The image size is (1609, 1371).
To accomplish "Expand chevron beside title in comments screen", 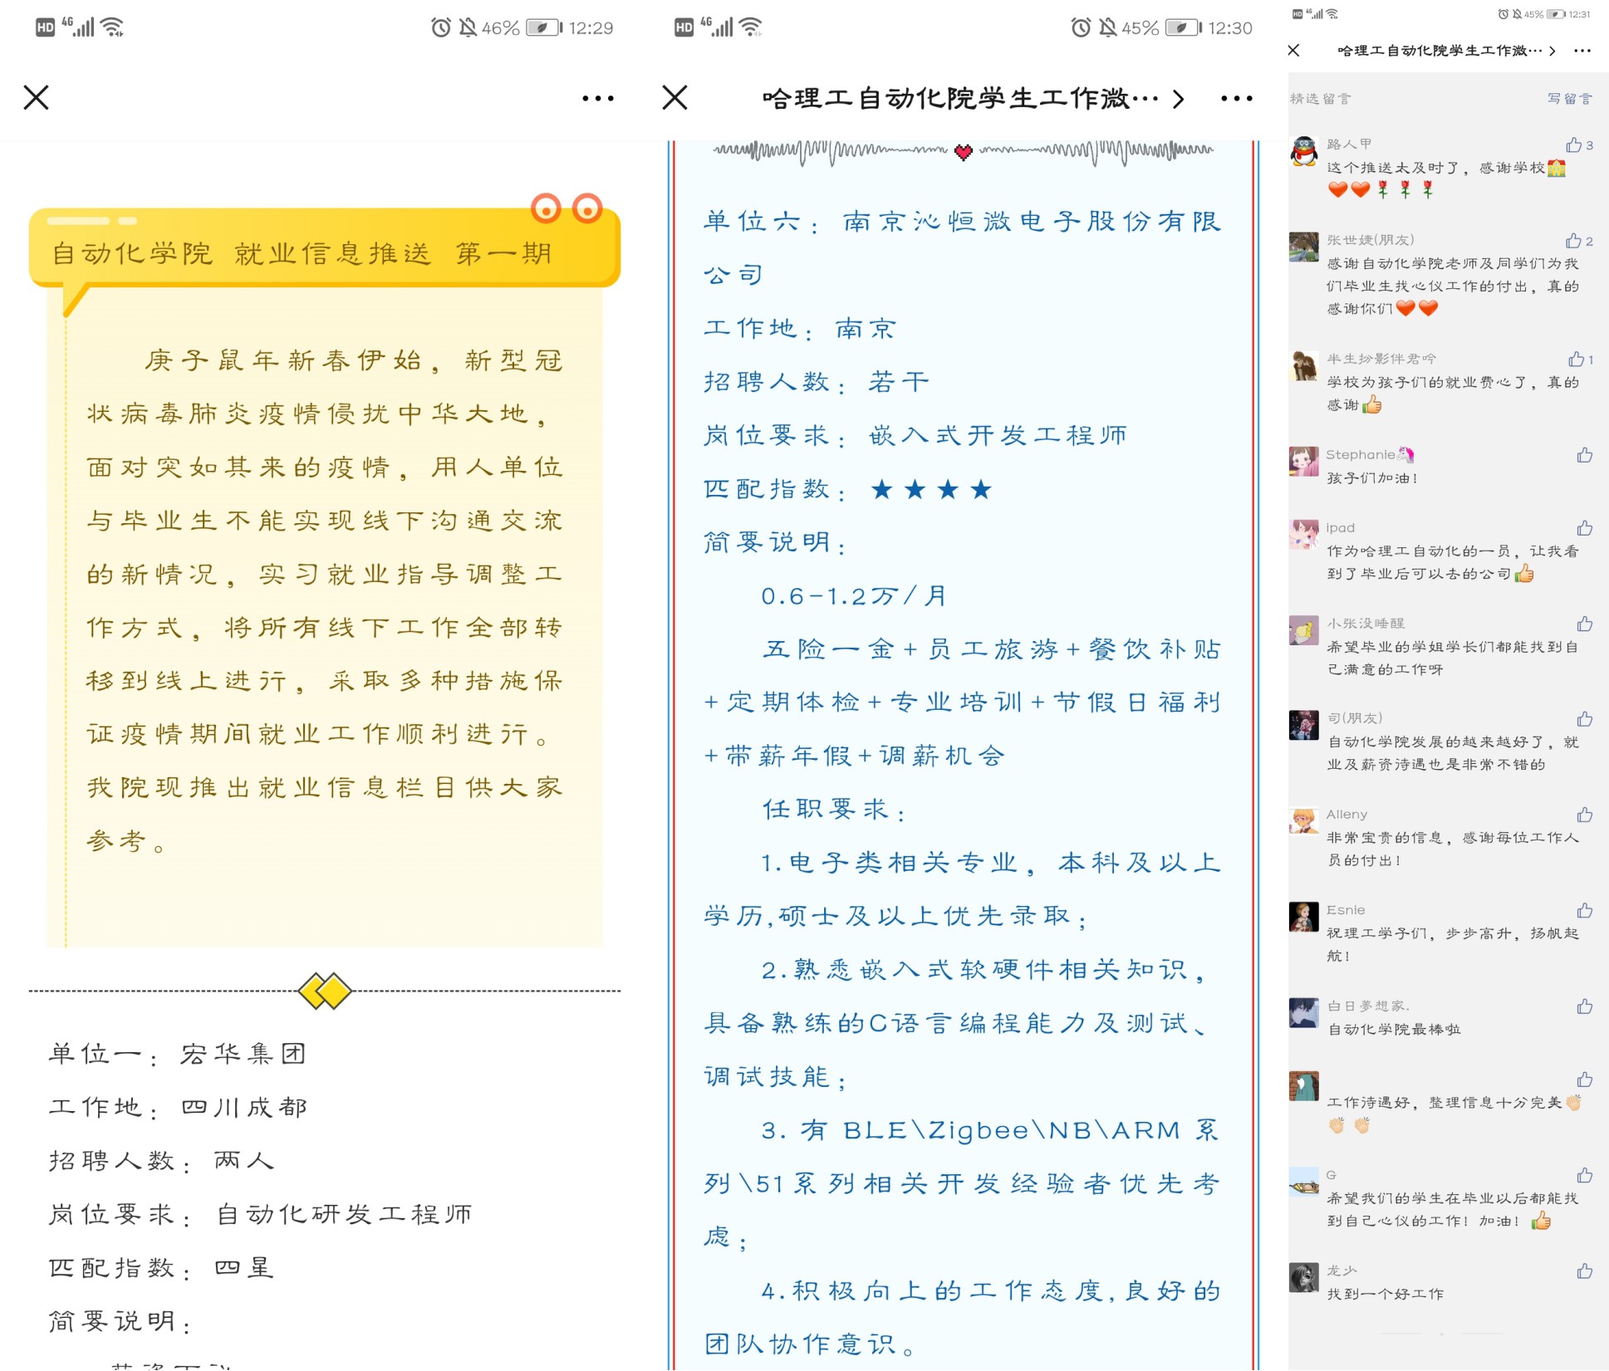I will 1552,51.
